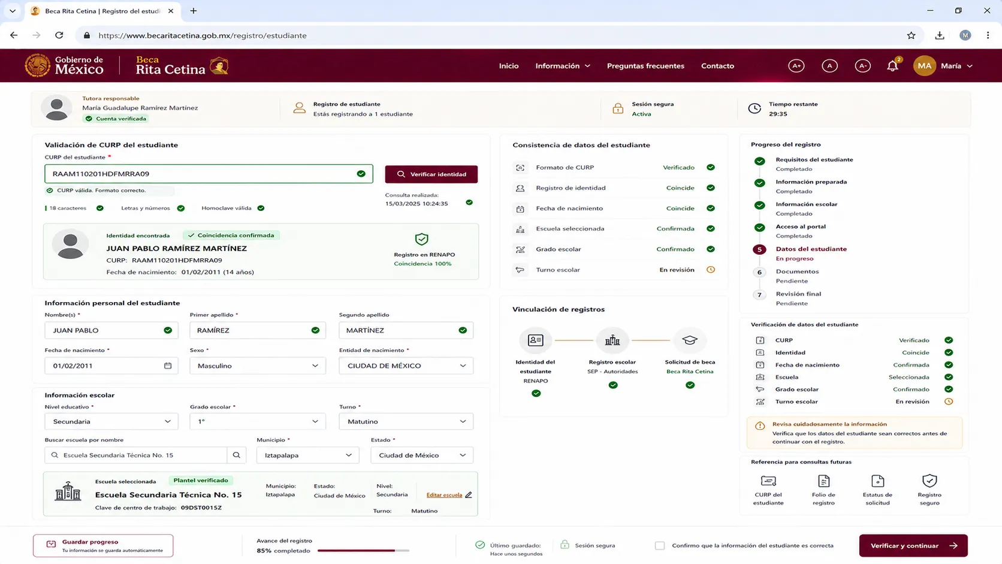
Task: Open the CURP del estudiante reference icon
Action: 768,481
